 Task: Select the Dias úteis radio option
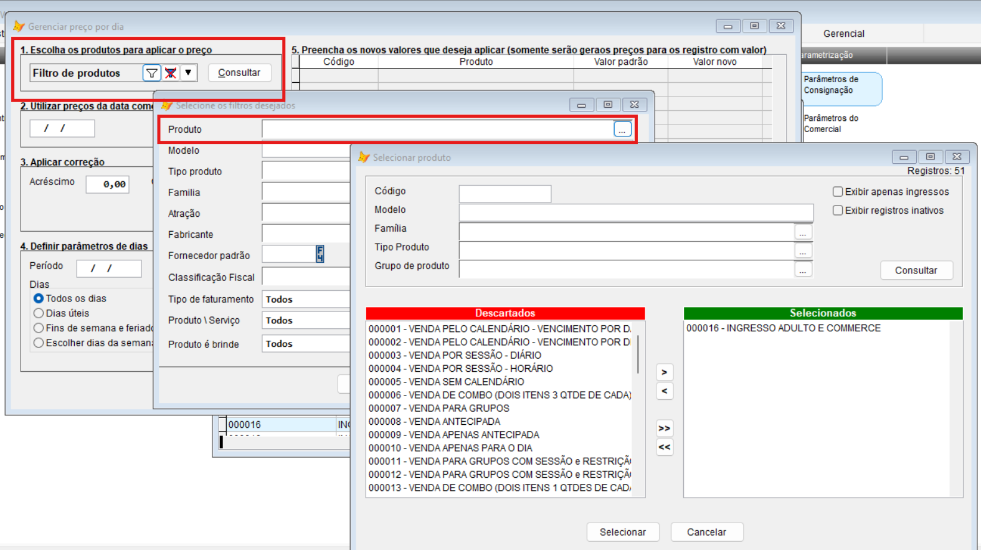pos(39,313)
